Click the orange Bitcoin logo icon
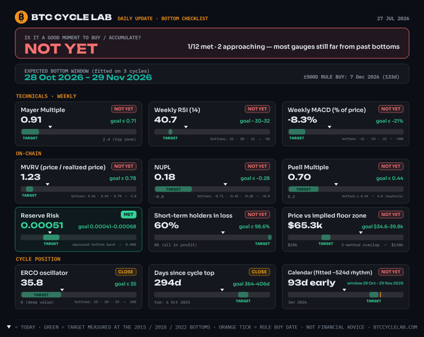 tap(21, 17)
